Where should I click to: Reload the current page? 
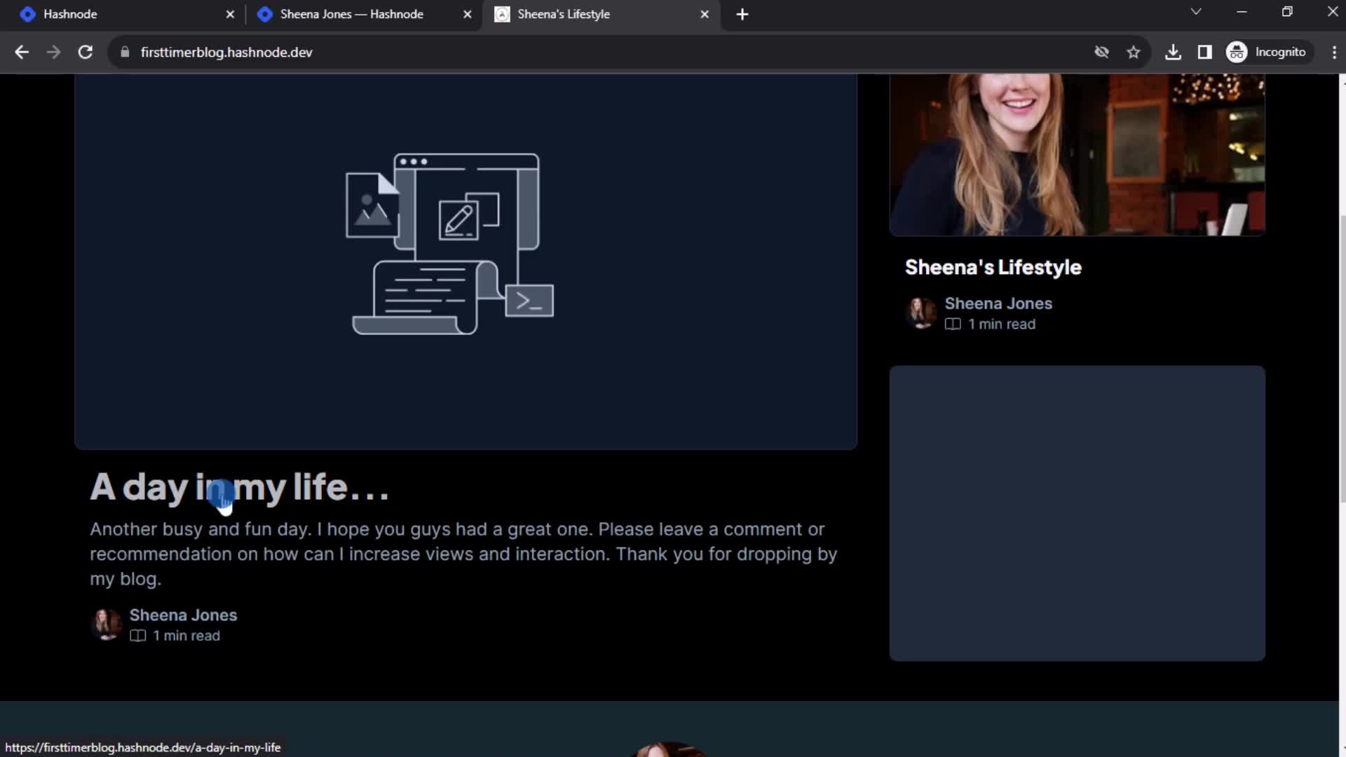point(86,53)
